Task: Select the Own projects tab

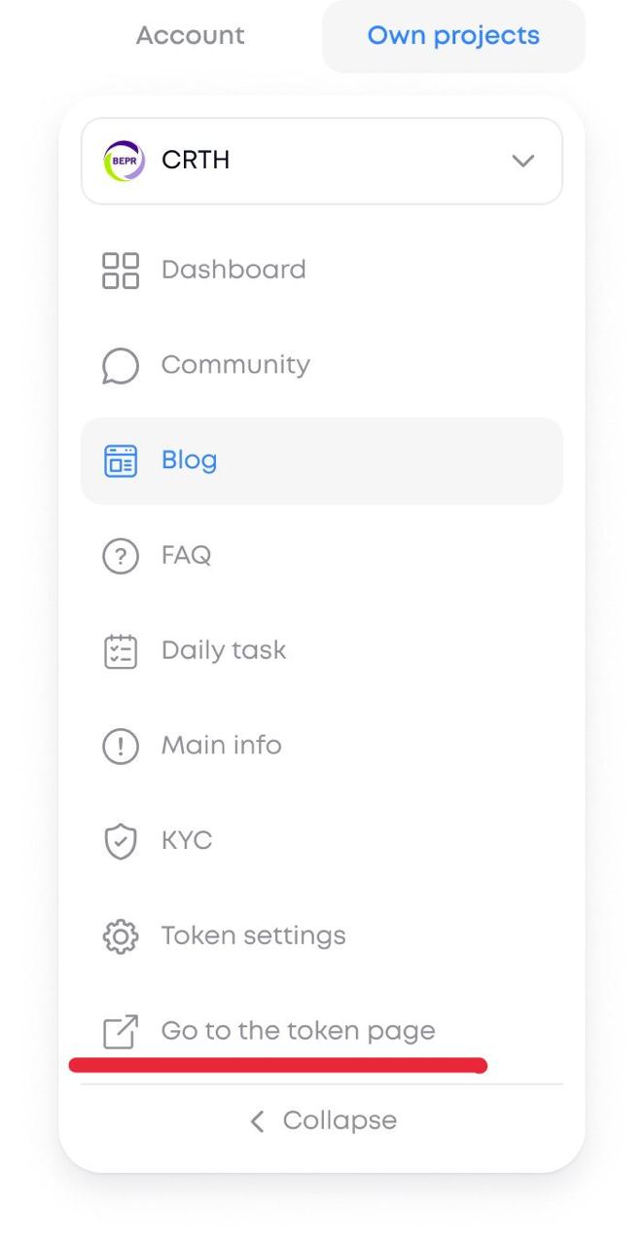Action: point(453,37)
